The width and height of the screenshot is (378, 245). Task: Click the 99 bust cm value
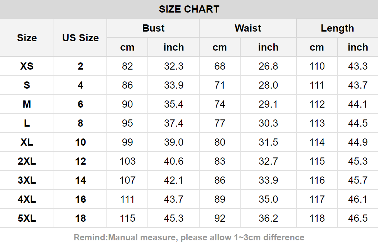[x=127, y=142]
